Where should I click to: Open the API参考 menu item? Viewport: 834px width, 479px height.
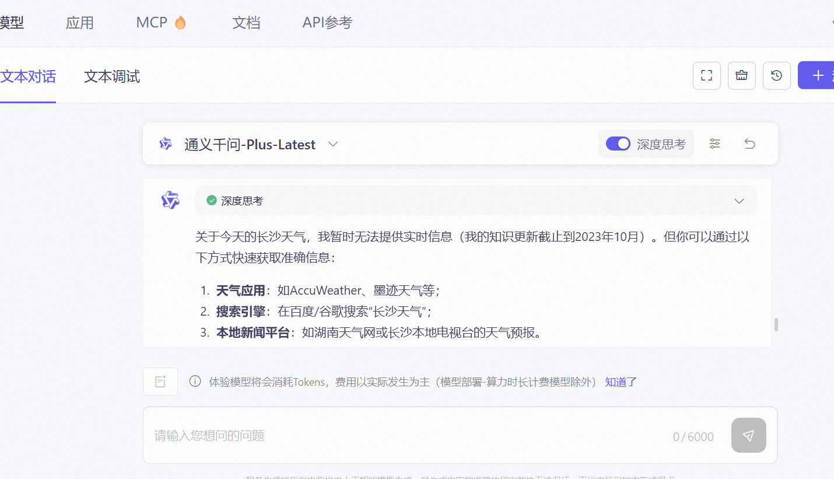pyautogui.click(x=327, y=23)
